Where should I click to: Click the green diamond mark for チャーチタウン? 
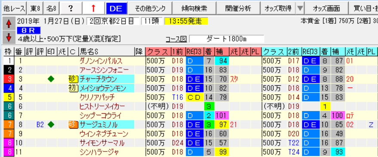51,79
